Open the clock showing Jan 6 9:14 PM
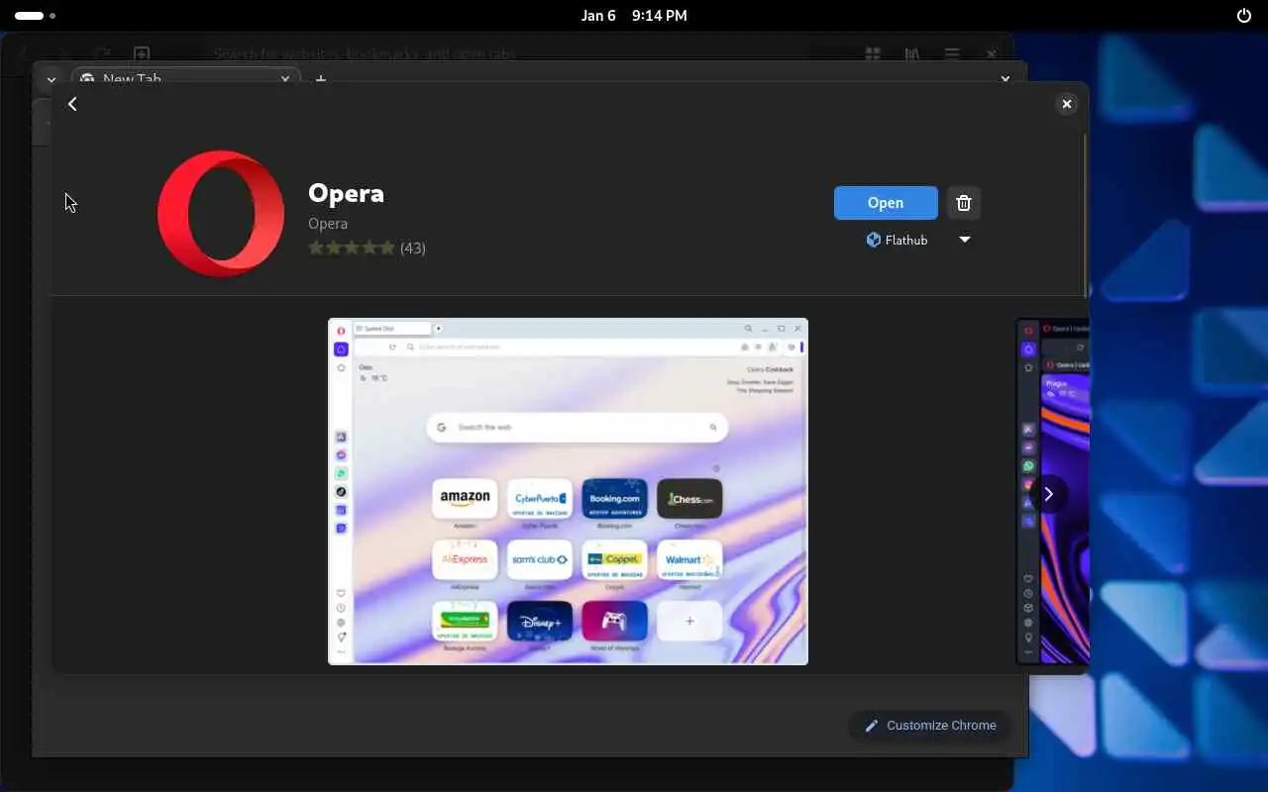Image resolution: width=1268 pixels, height=792 pixels. (634, 16)
